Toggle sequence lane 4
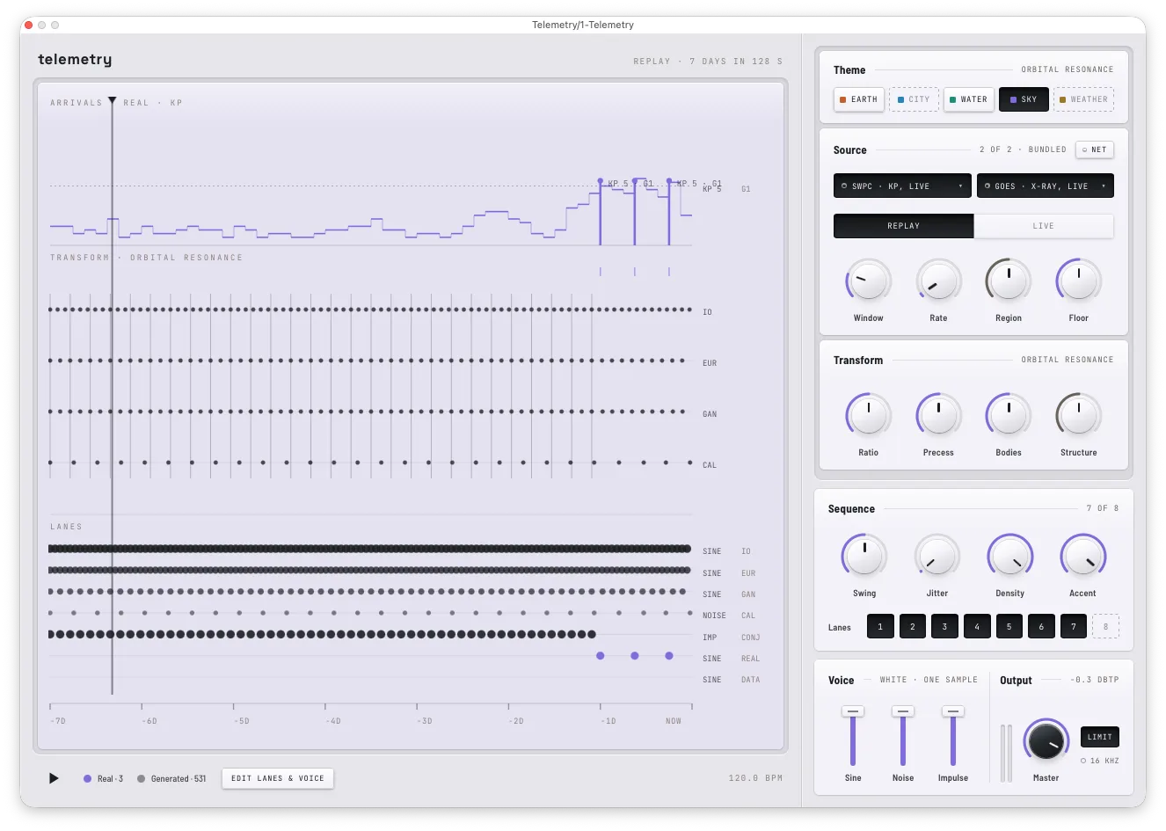The height and width of the screenshot is (831, 1166). click(977, 626)
